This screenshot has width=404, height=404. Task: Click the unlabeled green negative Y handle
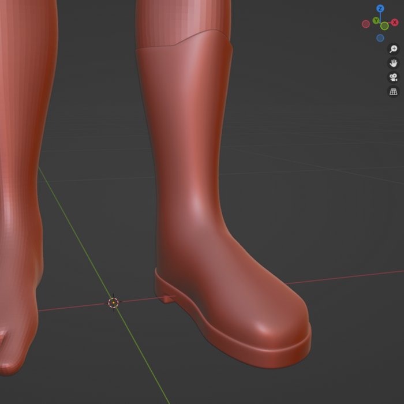384,26
